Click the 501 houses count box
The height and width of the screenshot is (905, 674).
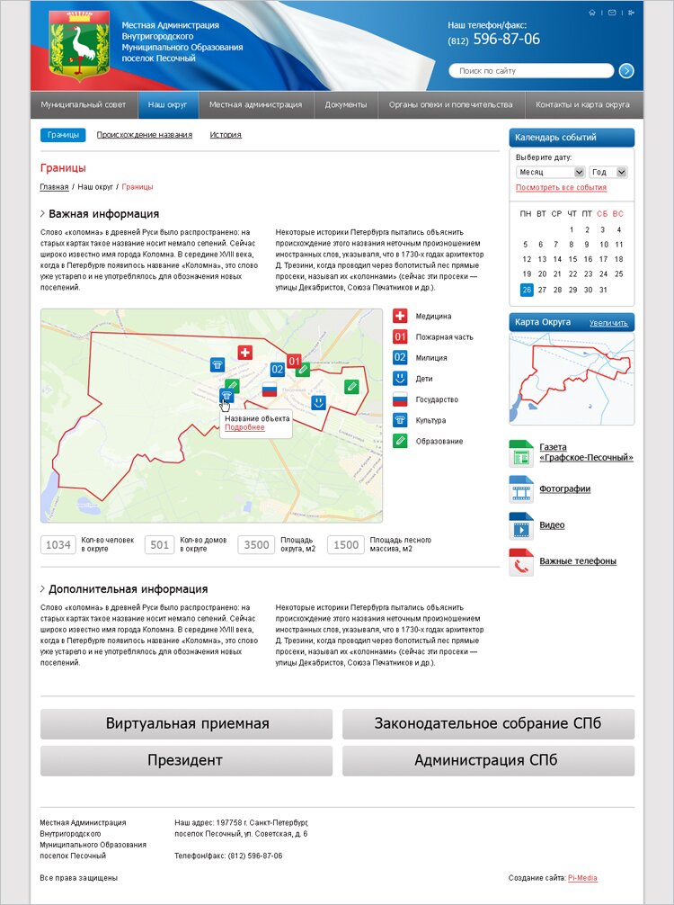pos(159,545)
